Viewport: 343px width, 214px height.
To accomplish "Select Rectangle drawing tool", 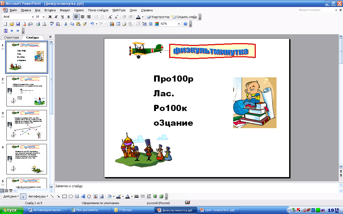I will point(65,196).
